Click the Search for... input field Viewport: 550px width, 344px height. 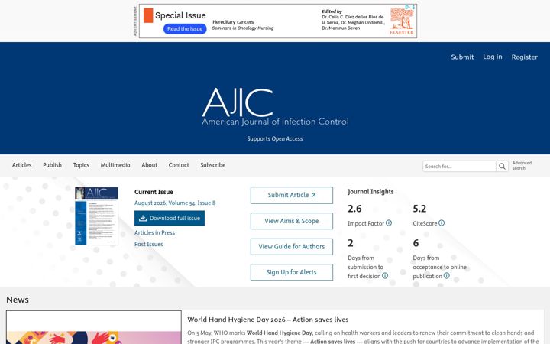coord(459,166)
